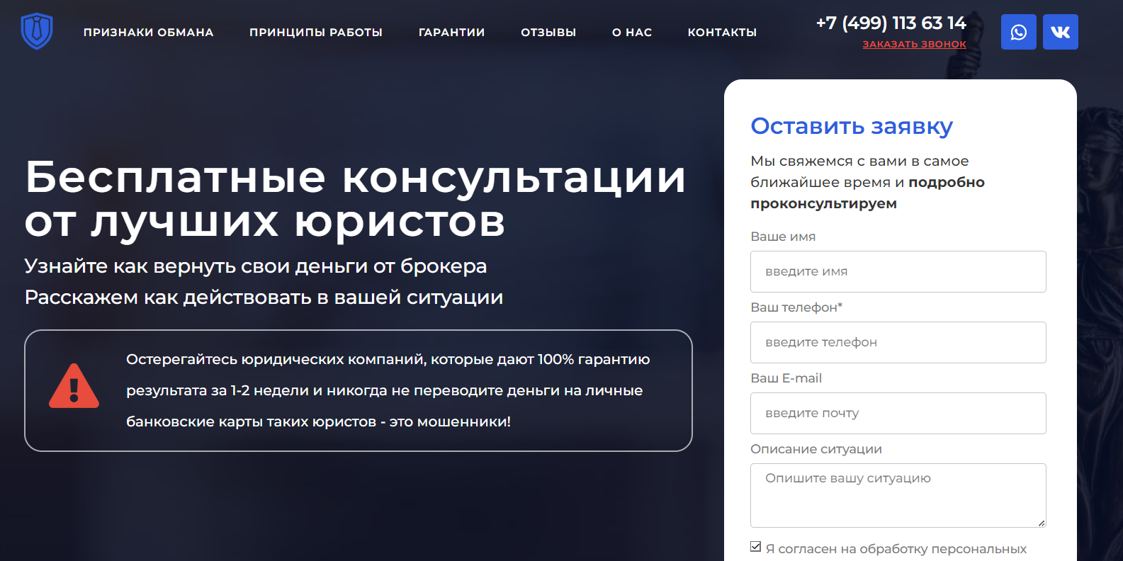
Task: Navigate to the Гарантии section
Action: 451,33
